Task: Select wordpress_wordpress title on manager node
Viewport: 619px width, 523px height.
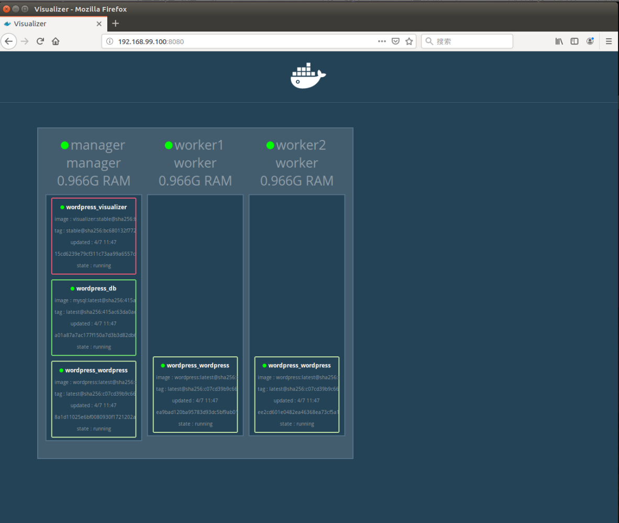Action: (x=96, y=370)
